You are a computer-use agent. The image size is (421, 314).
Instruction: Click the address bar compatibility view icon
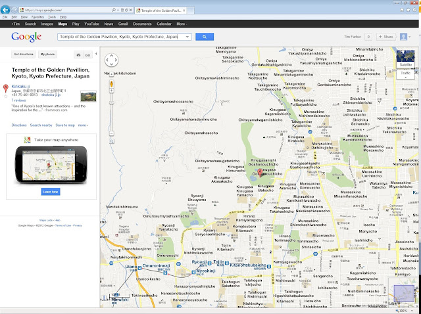[x=122, y=10]
